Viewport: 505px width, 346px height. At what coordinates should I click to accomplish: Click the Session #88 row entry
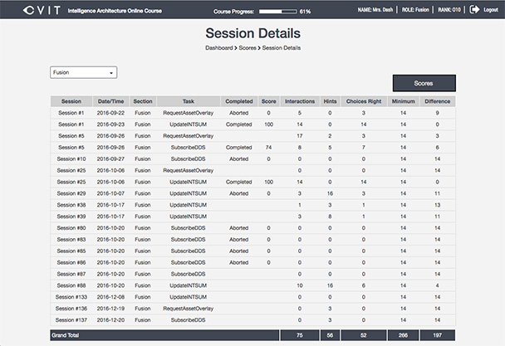tap(71, 285)
